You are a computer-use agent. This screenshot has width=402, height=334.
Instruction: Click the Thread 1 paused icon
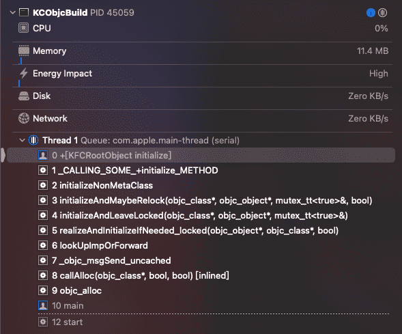click(x=33, y=140)
